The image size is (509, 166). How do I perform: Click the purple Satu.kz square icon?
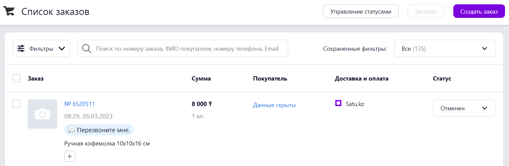tap(338, 103)
